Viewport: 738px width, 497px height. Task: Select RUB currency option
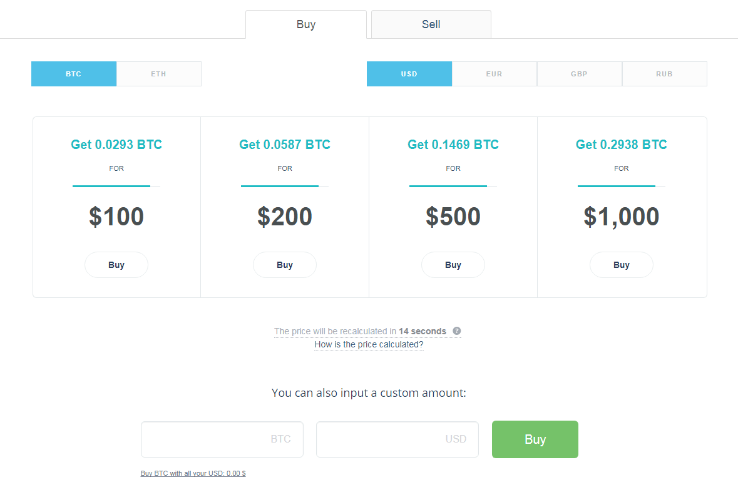tap(665, 74)
